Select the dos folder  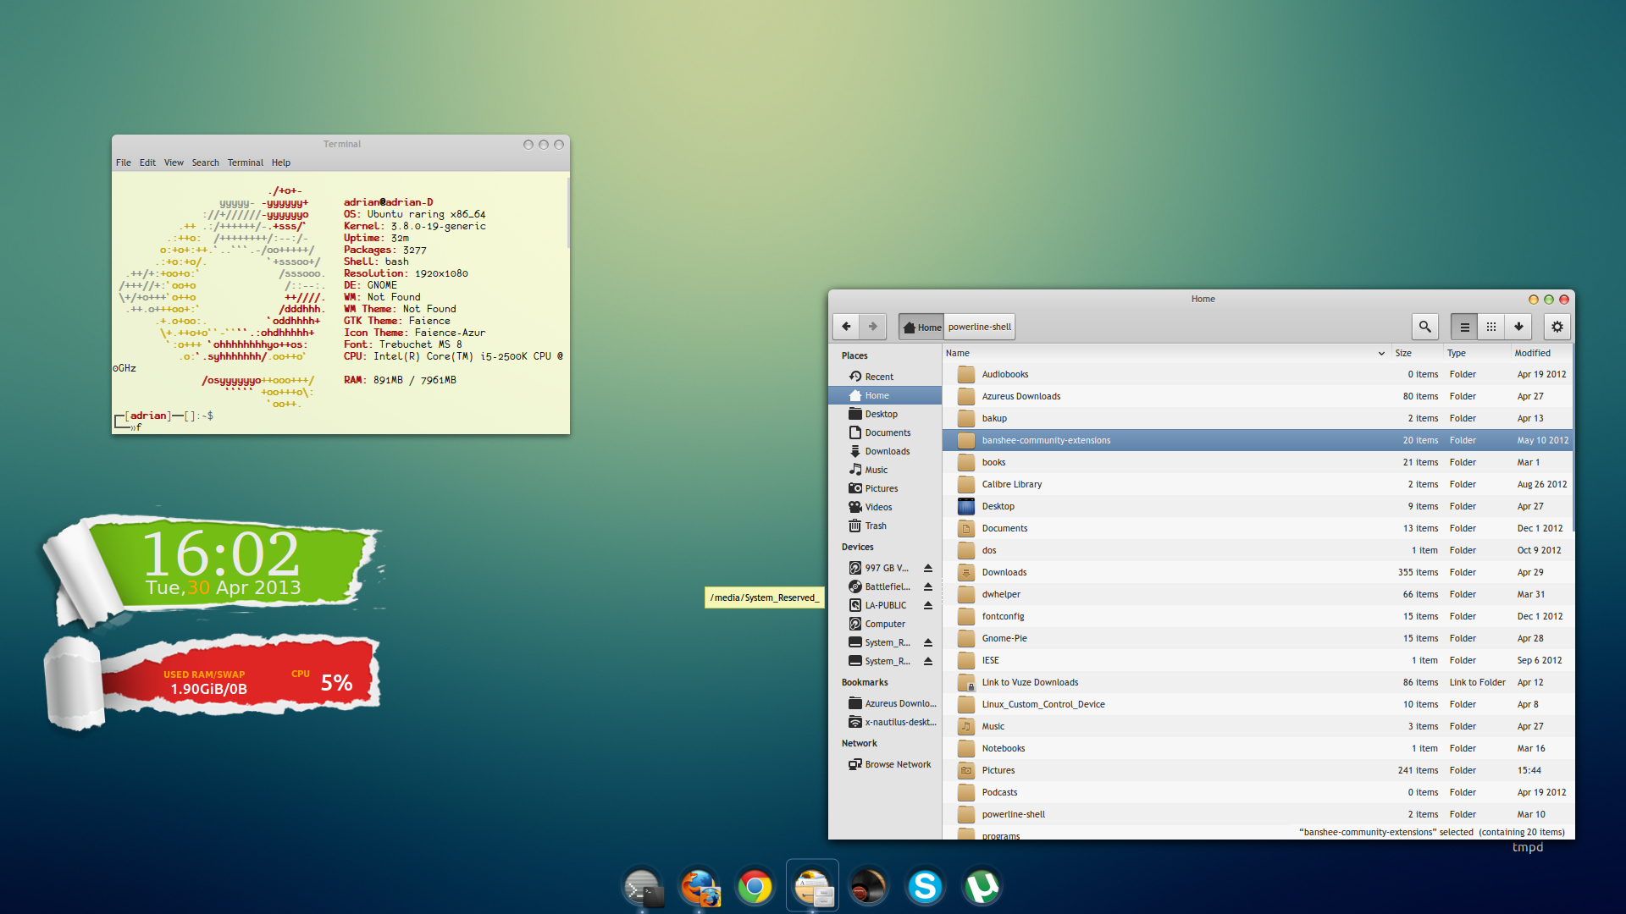(x=1258, y=550)
